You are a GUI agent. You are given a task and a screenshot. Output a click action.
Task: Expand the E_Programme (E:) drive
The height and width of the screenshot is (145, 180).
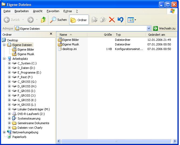coord(9,72)
